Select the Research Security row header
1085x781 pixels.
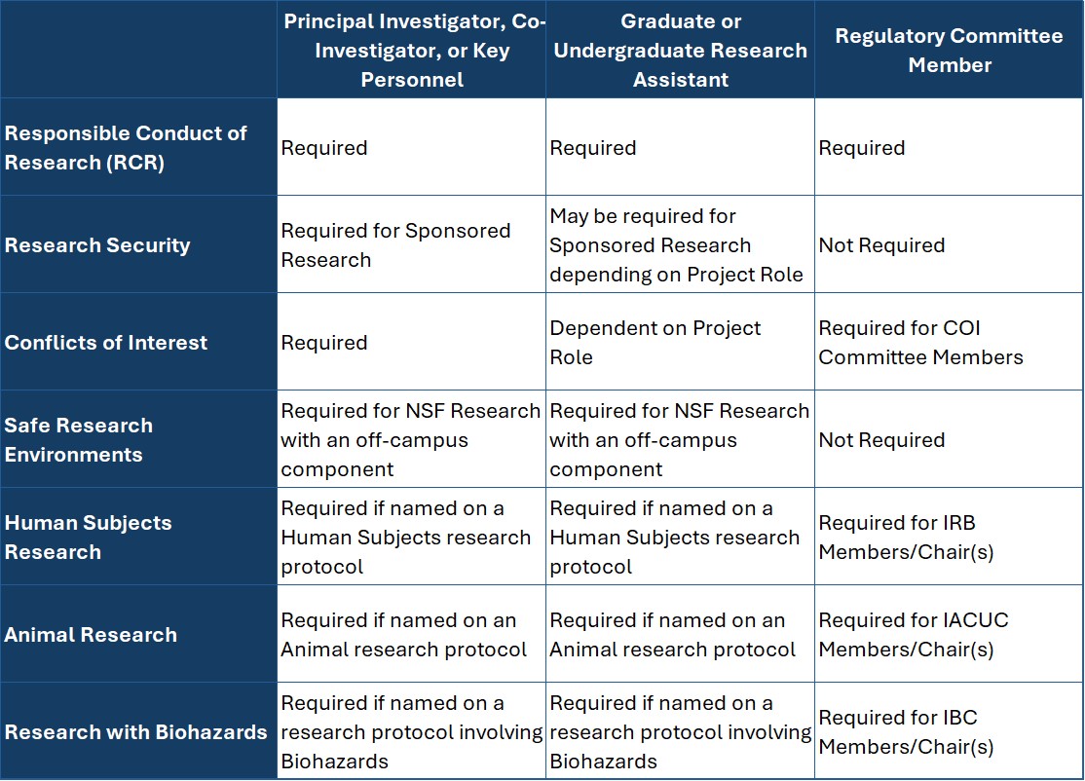coord(97,245)
